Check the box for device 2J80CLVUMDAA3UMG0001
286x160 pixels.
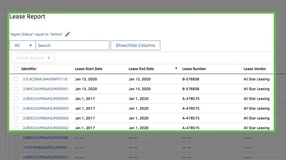click(x=16, y=89)
